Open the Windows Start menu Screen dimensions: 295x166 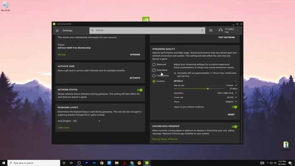point(4,163)
